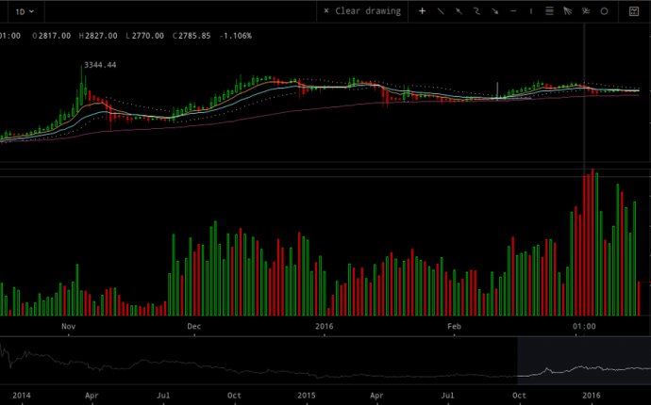
Task: Click the high price value 2827.00
Action: [x=101, y=36]
